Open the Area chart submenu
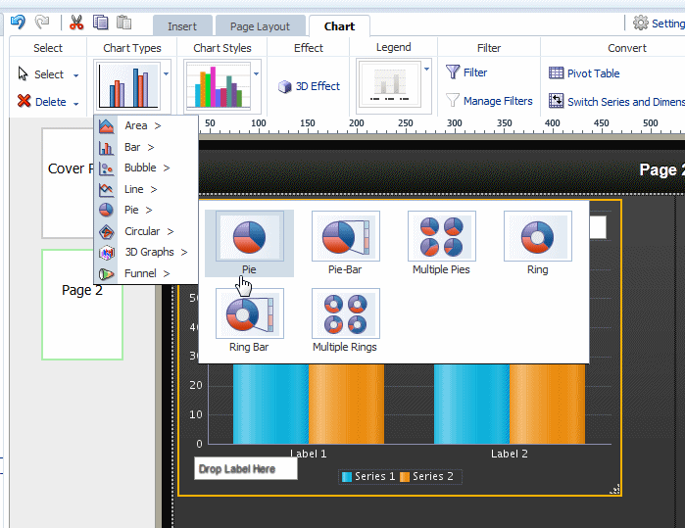Viewport: 685px width, 528px height. click(x=145, y=125)
